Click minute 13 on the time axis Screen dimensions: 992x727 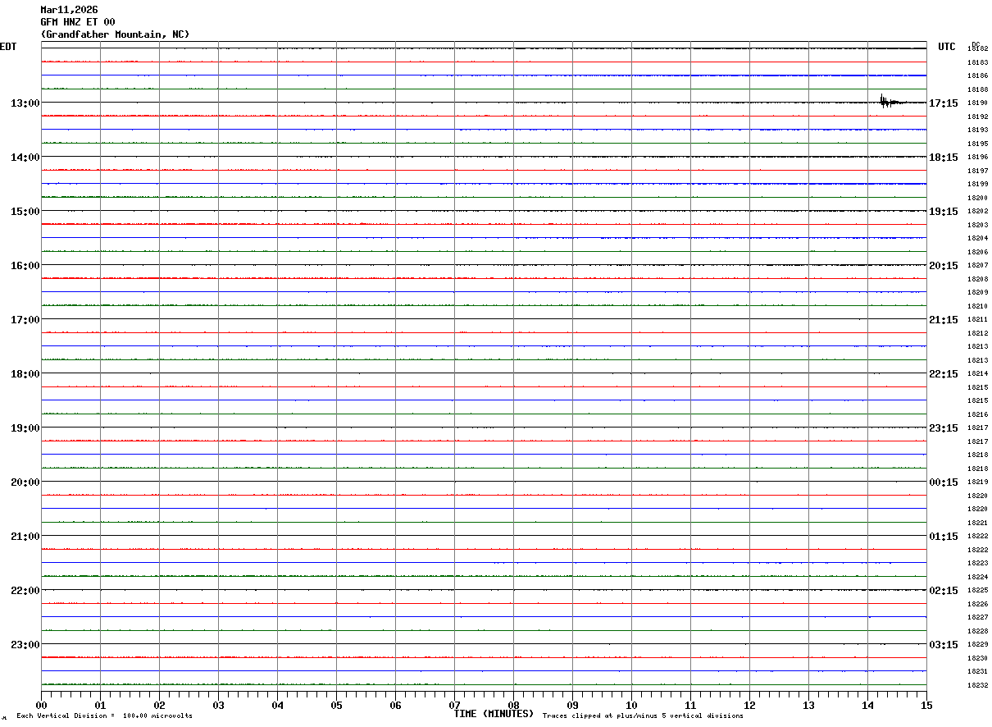[808, 705]
